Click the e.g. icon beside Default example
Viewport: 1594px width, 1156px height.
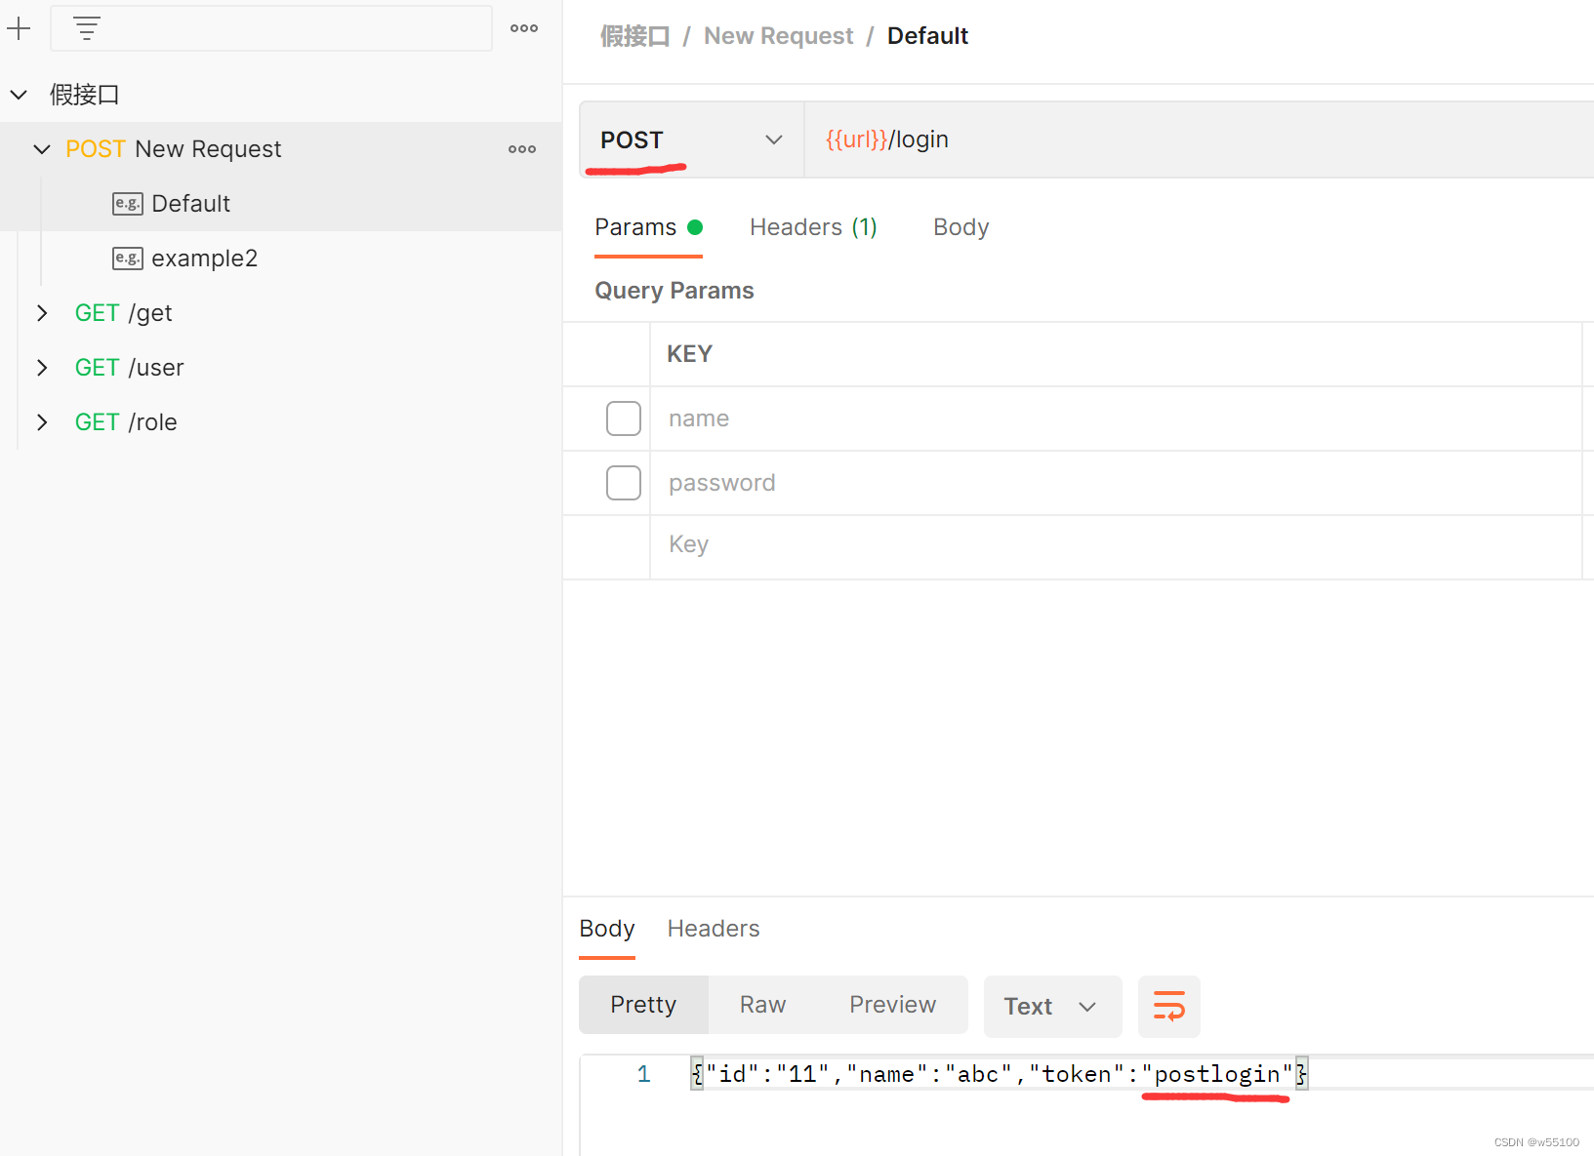pos(128,204)
